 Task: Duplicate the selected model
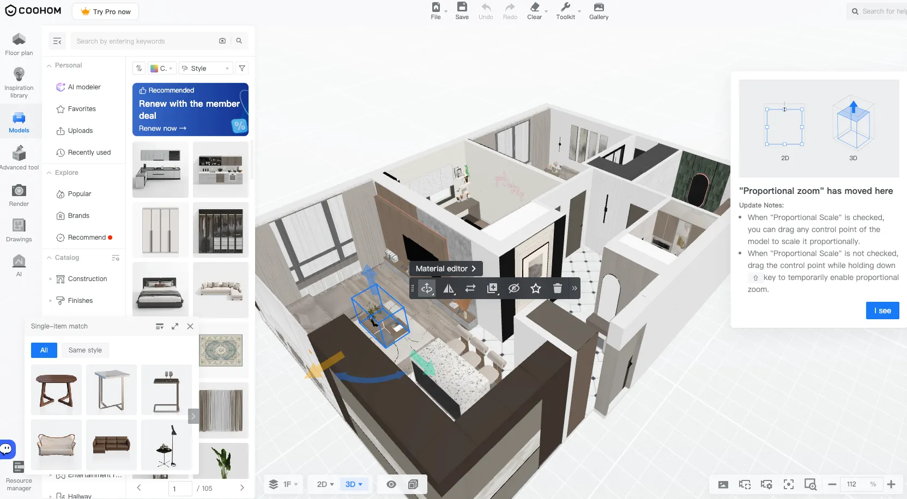coord(492,288)
